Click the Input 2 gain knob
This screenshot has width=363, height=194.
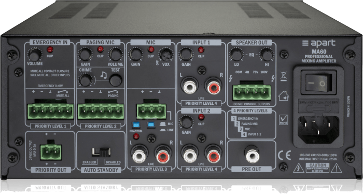pos(186,122)
